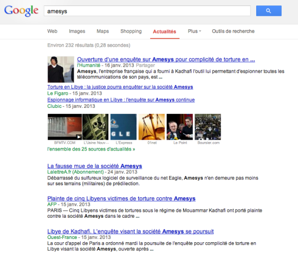Viewport: 298px width, 253px height.
Task: Play the BFMTV.COM video thumbnail
Action: coord(64,127)
